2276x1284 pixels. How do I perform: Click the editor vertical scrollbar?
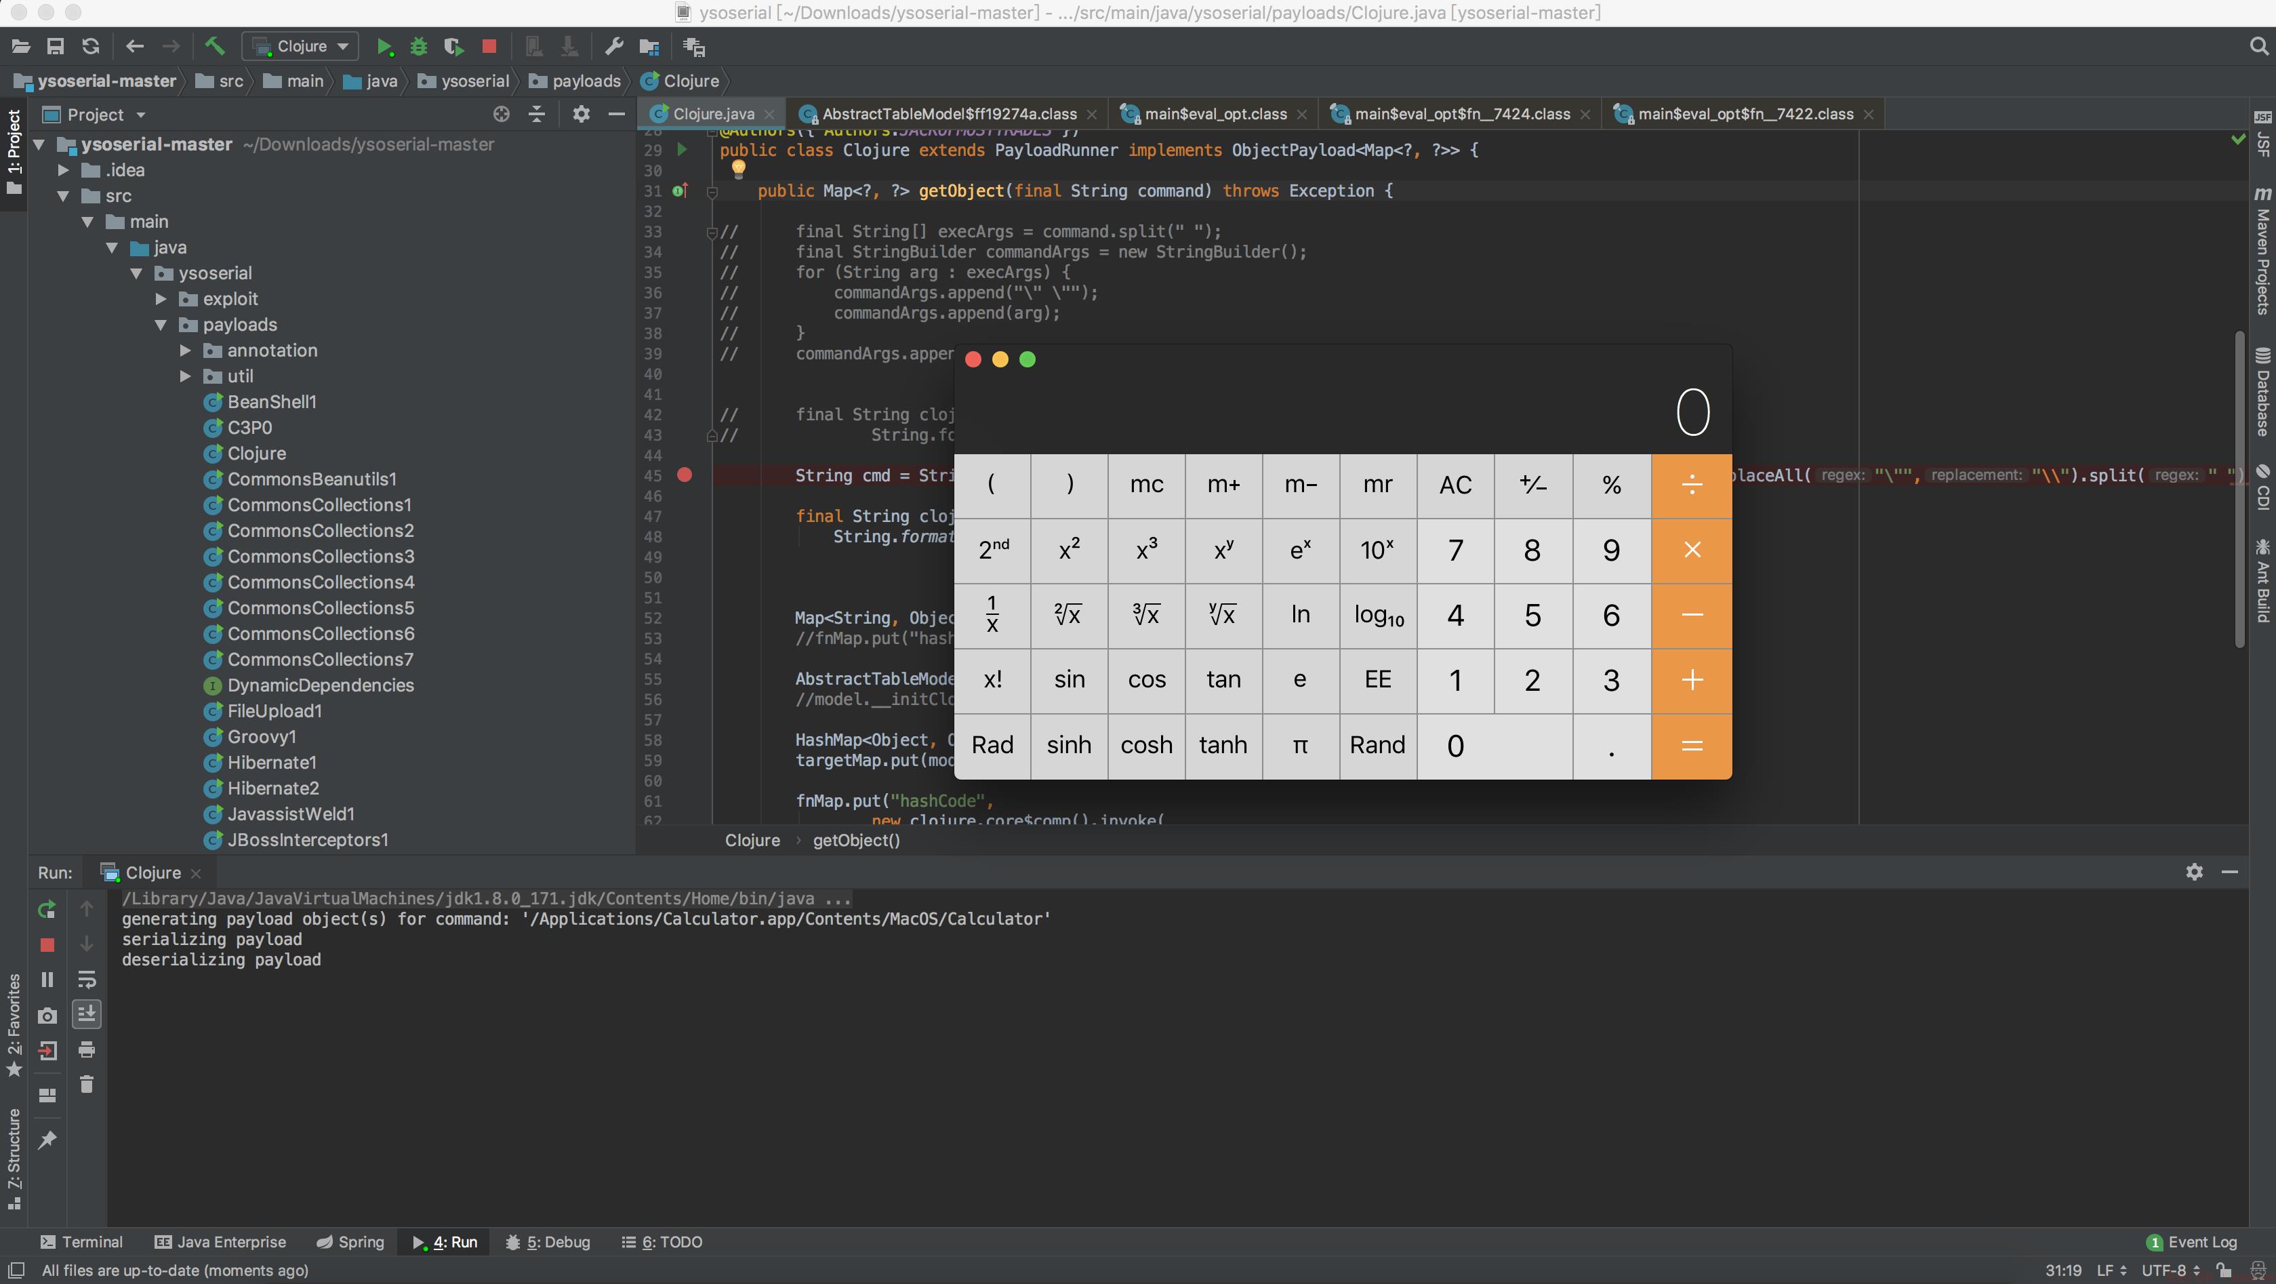(2239, 489)
